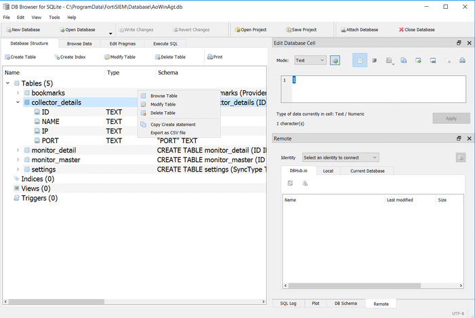Click the Save Project toolbar icon
The height and width of the screenshot is (318, 475).
(x=287, y=30)
